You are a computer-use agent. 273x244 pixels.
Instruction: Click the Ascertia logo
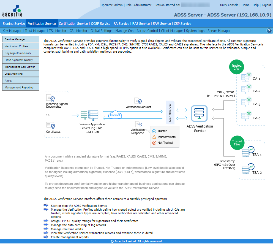coord(12,11)
